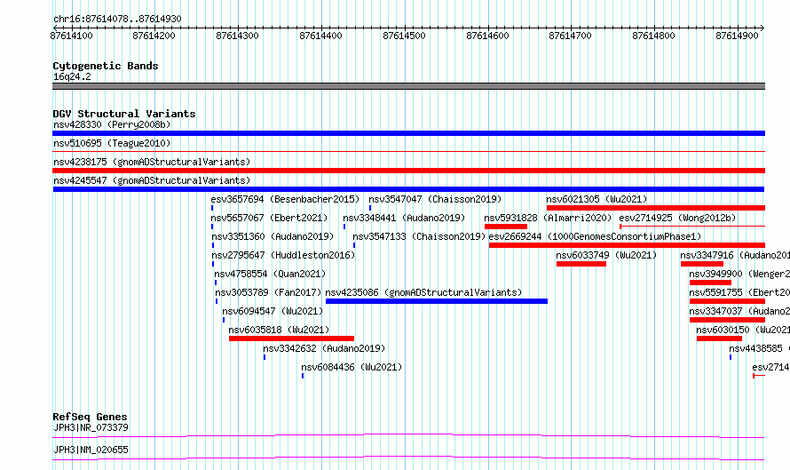
Task: Click ruler position 87614500
Action: pyautogui.click(x=404, y=36)
